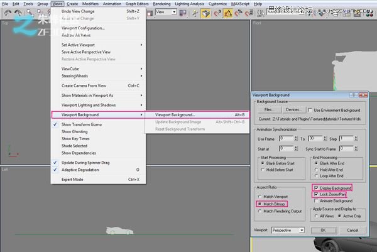
Task: Uncheck the Lock Zoom/Pan checkbox
Action: pos(316,194)
